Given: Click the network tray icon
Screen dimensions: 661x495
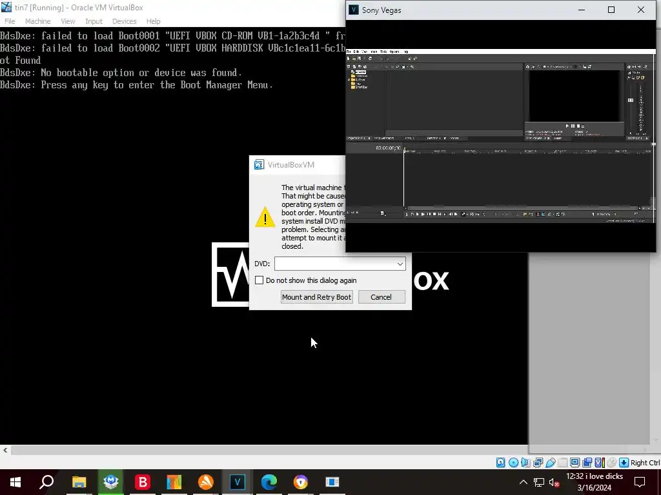Looking at the screenshot, I should (539, 482).
